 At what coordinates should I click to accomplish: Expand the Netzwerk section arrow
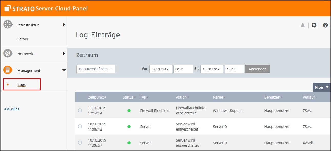[x=64, y=54]
